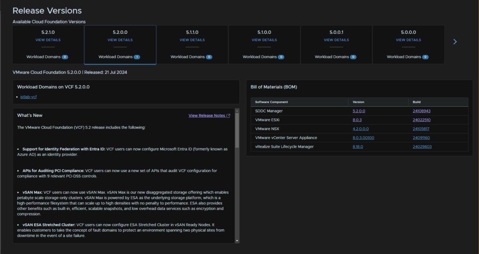Viewport: 479px width, 254px height.
Task: Click the vSAN Max bullet heading
Action: 32,193
